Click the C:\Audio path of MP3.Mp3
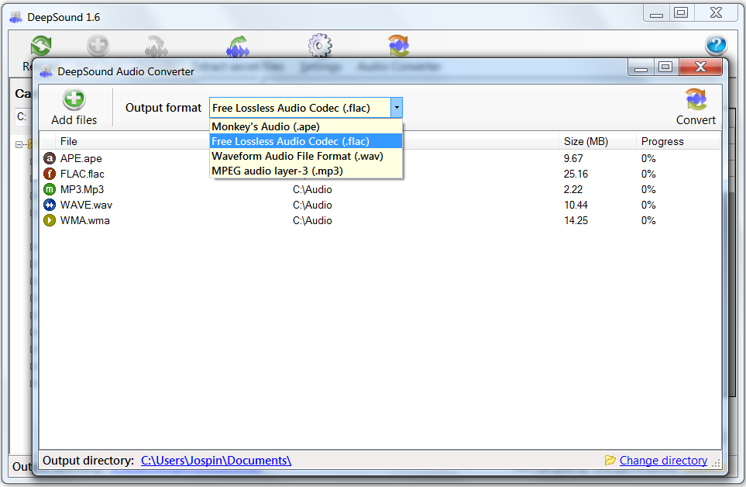This screenshot has width=746, height=487. (x=312, y=189)
